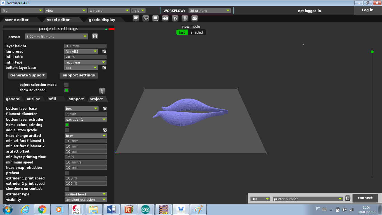The height and width of the screenshot is (215, 382).
Task: Open CopperCAM from the taskbar
Action: coord(163,209)
